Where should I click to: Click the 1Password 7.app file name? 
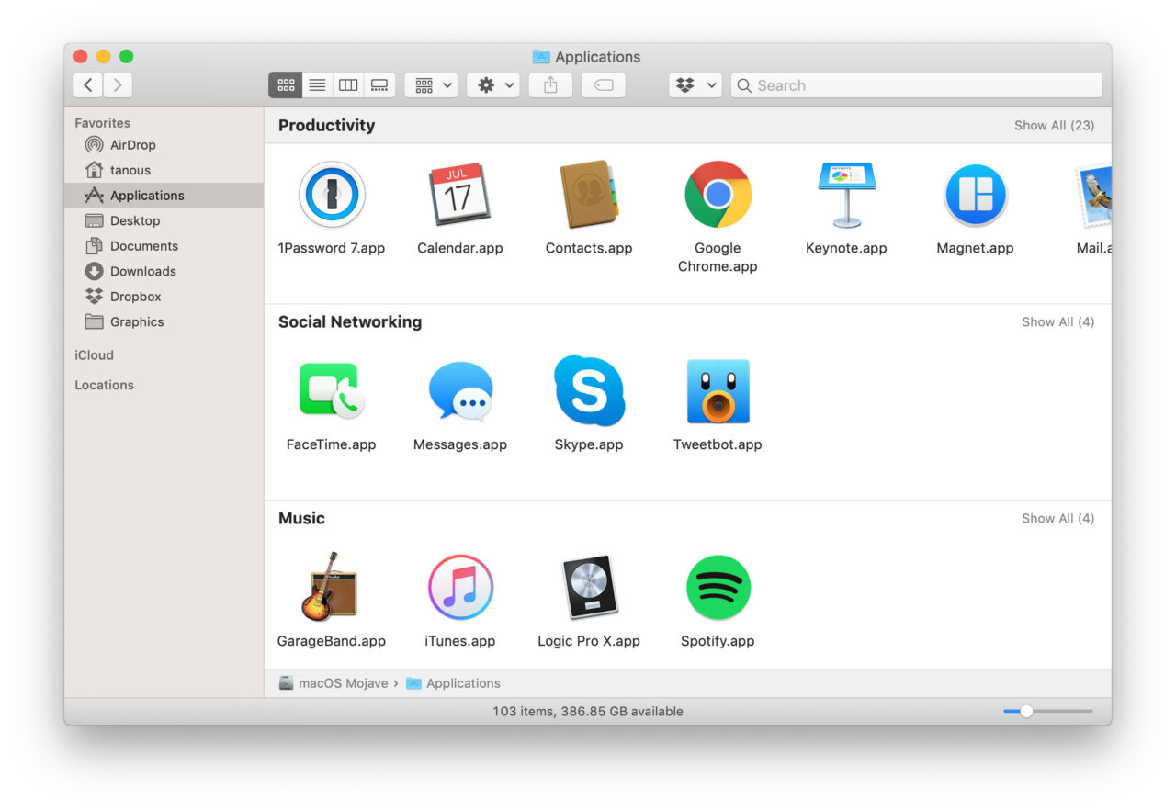click(332, 248)
